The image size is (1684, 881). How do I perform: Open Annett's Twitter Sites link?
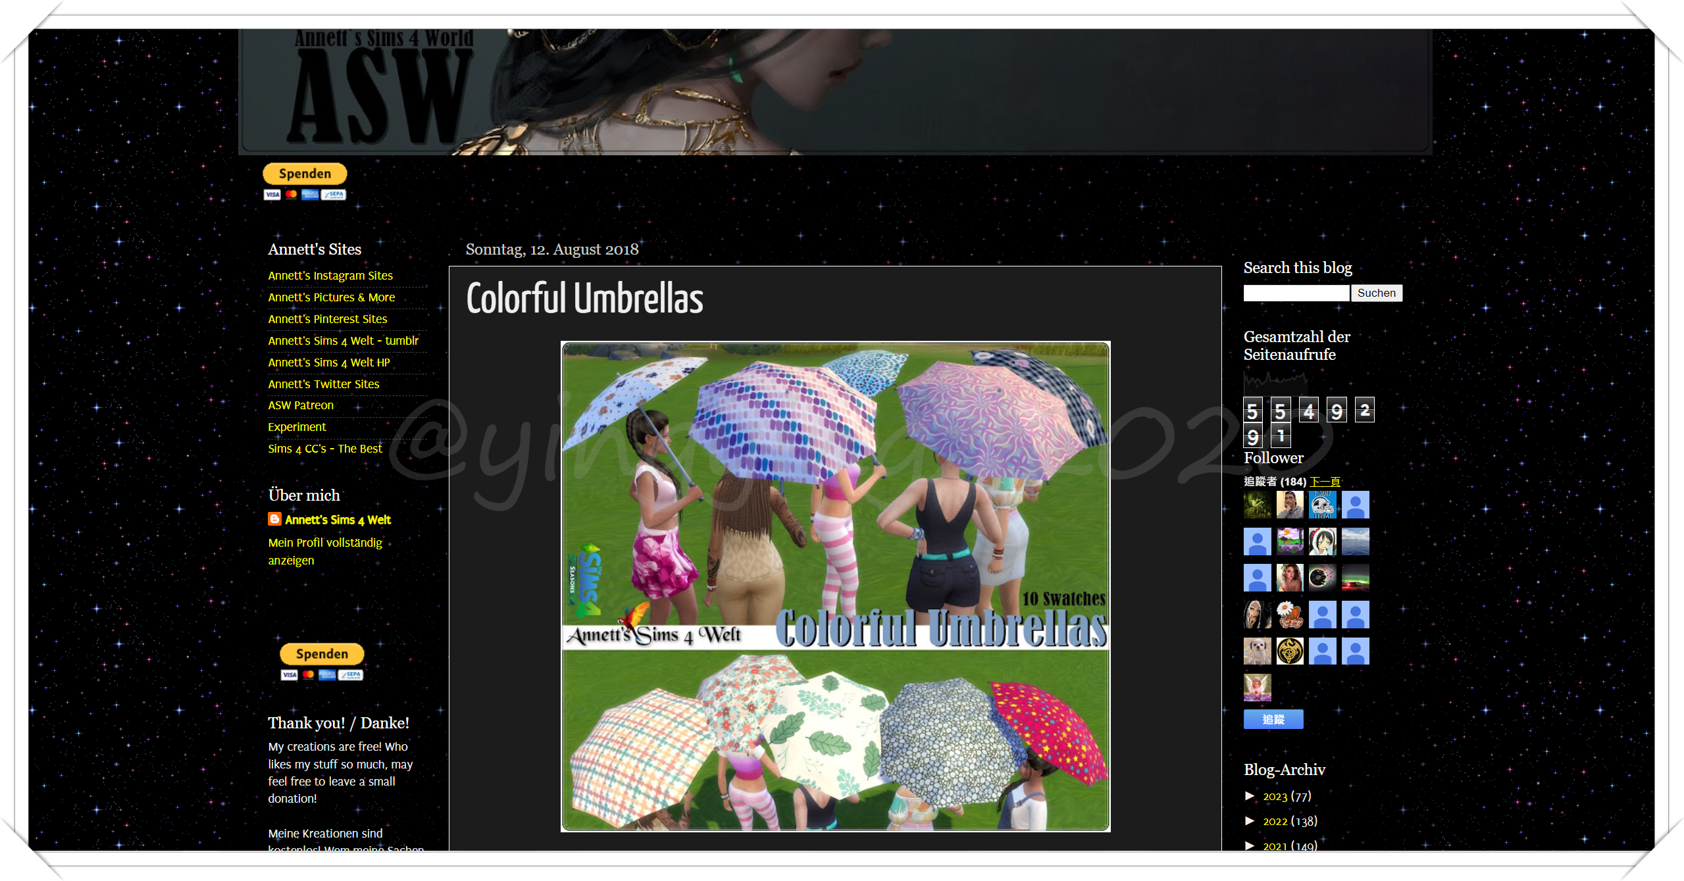click(324, 384)
